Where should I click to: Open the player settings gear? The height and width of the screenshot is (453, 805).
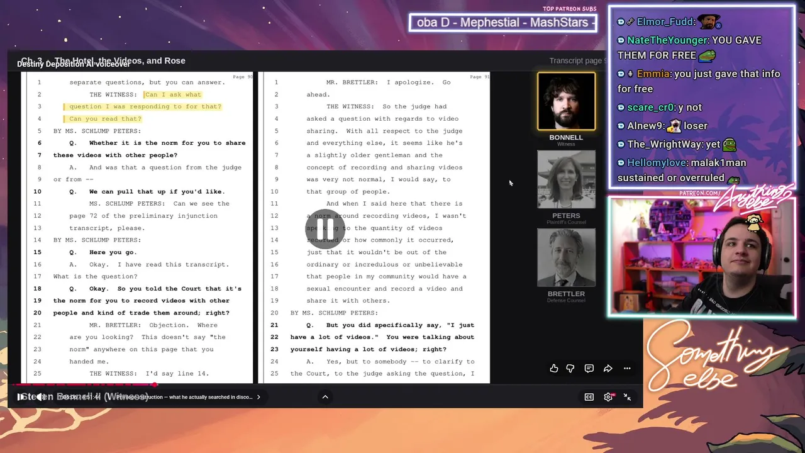tap(608, 397)
